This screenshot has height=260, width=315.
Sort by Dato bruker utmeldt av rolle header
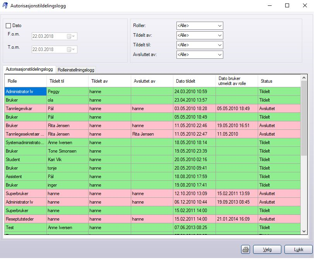coord(237,81)
